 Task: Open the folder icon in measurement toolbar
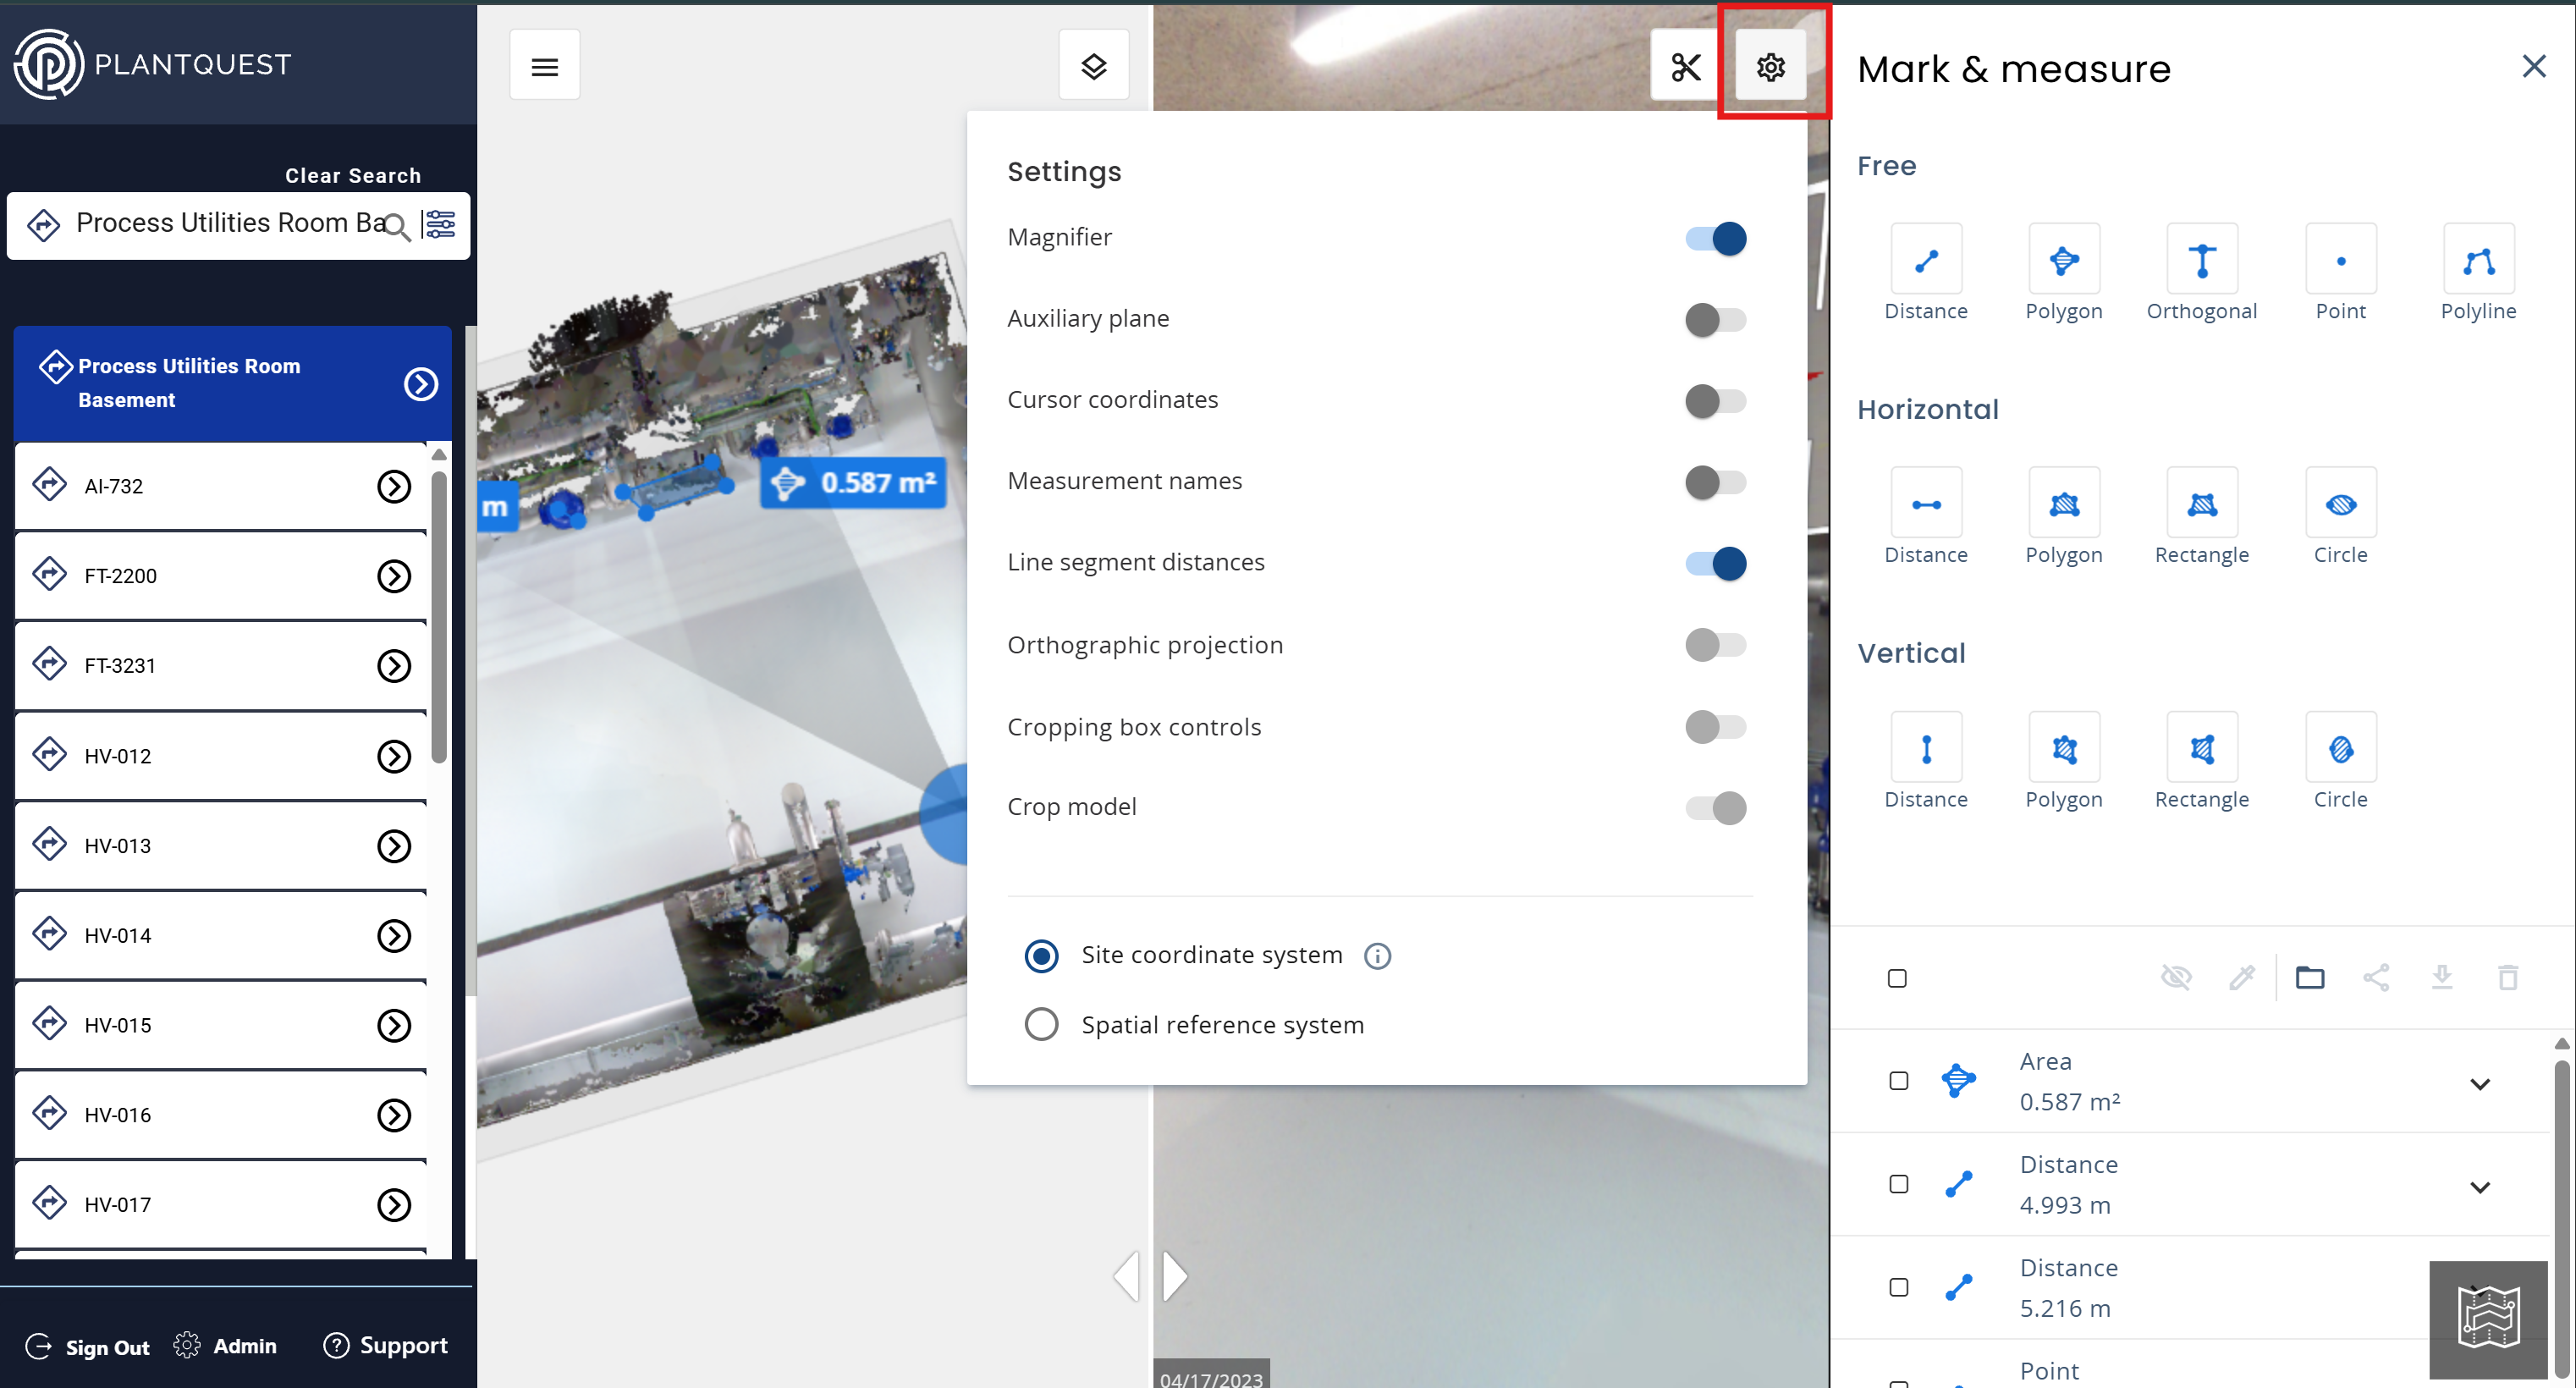2309,977
